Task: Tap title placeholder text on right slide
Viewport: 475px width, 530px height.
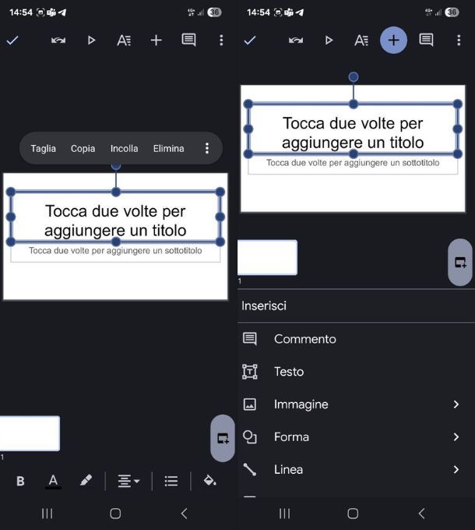Action: pyautogui.click(x=353, y=132)
